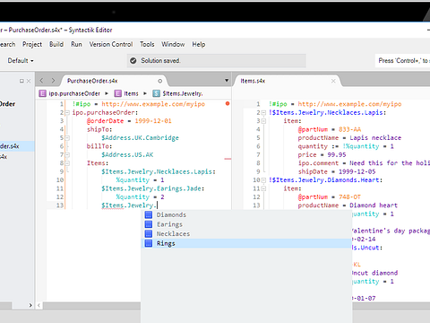430x323 pixels.
Task: Expand breadcrumb arrow after ipo.purchaseOrder
Action: pyautogui.click(x=107, y=93)
